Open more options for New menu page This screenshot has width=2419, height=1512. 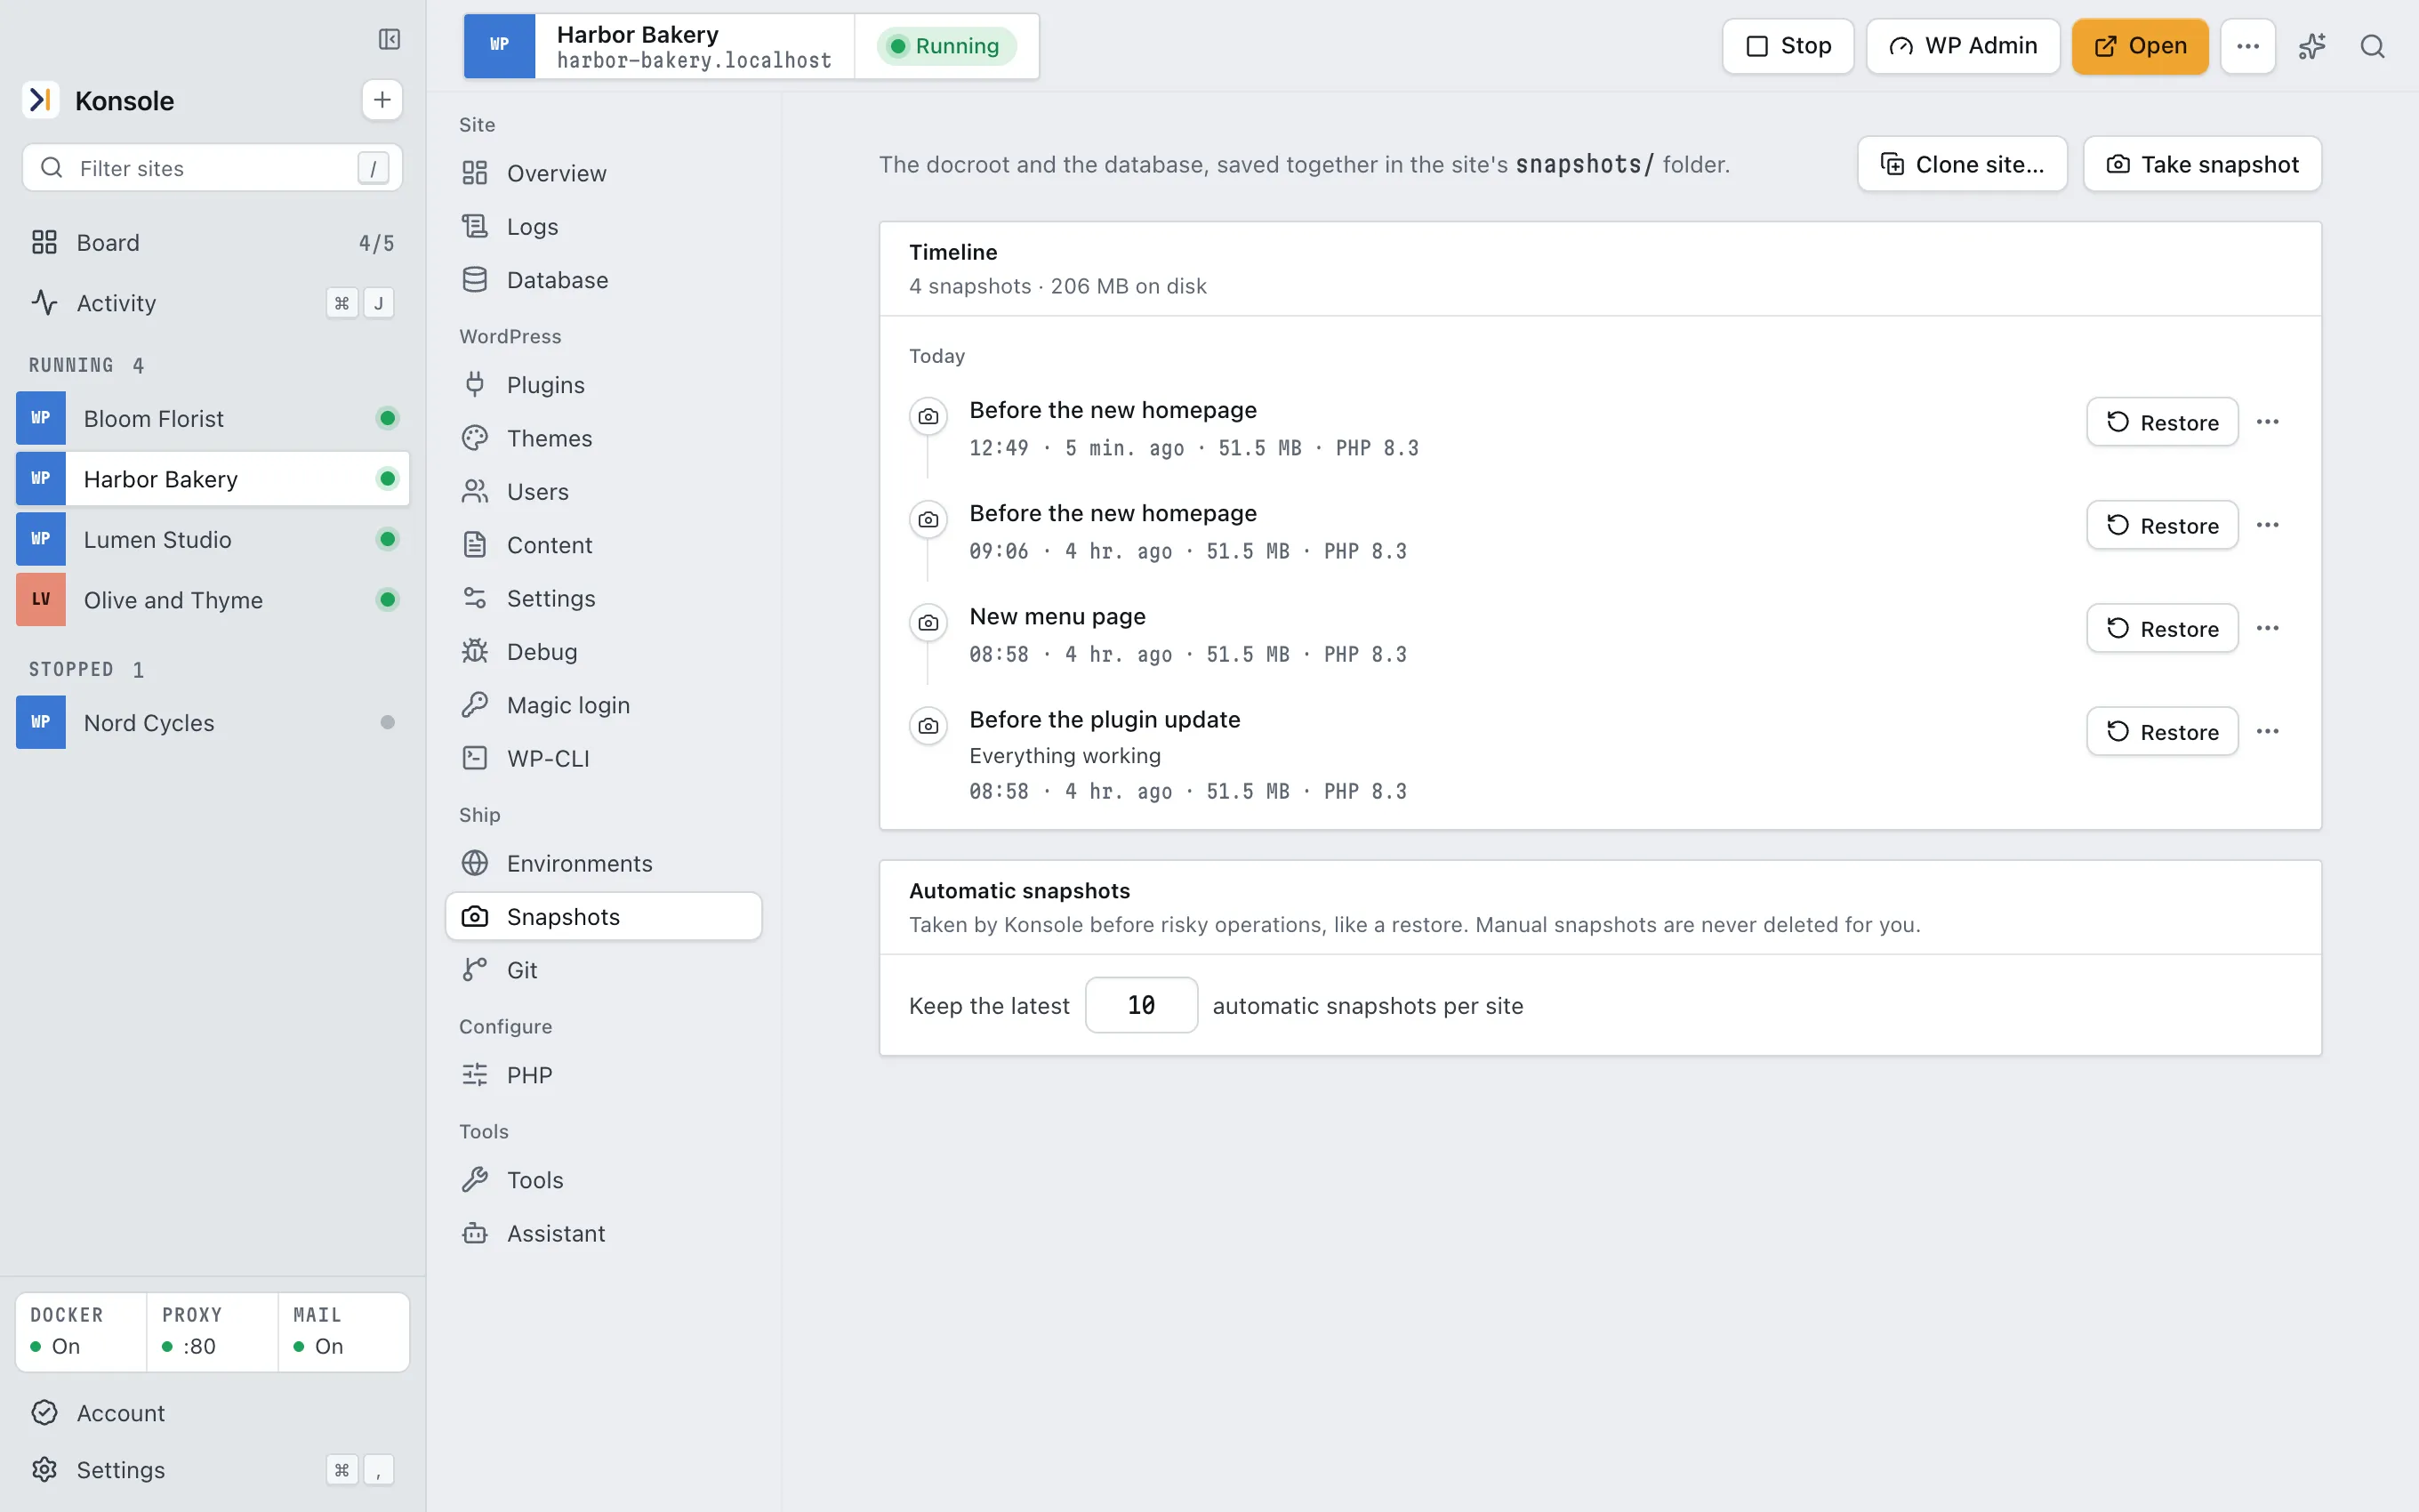coord(2267,628)
